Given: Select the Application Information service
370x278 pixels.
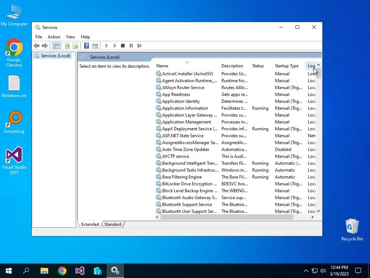Looking at the screenshot, I should coord(236,108).
